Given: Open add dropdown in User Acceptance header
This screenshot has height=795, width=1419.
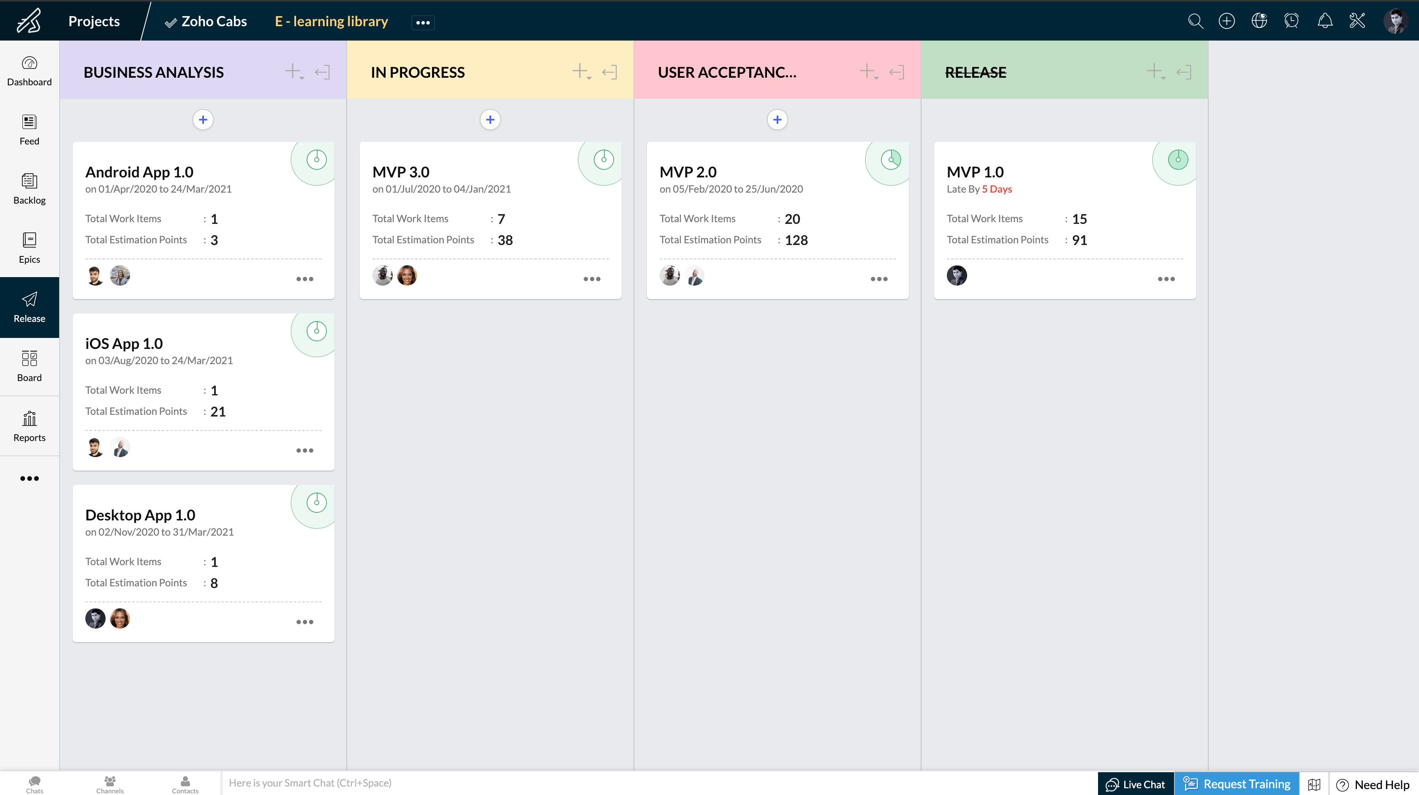Looking at the screenshot, I should pos(869,72).
